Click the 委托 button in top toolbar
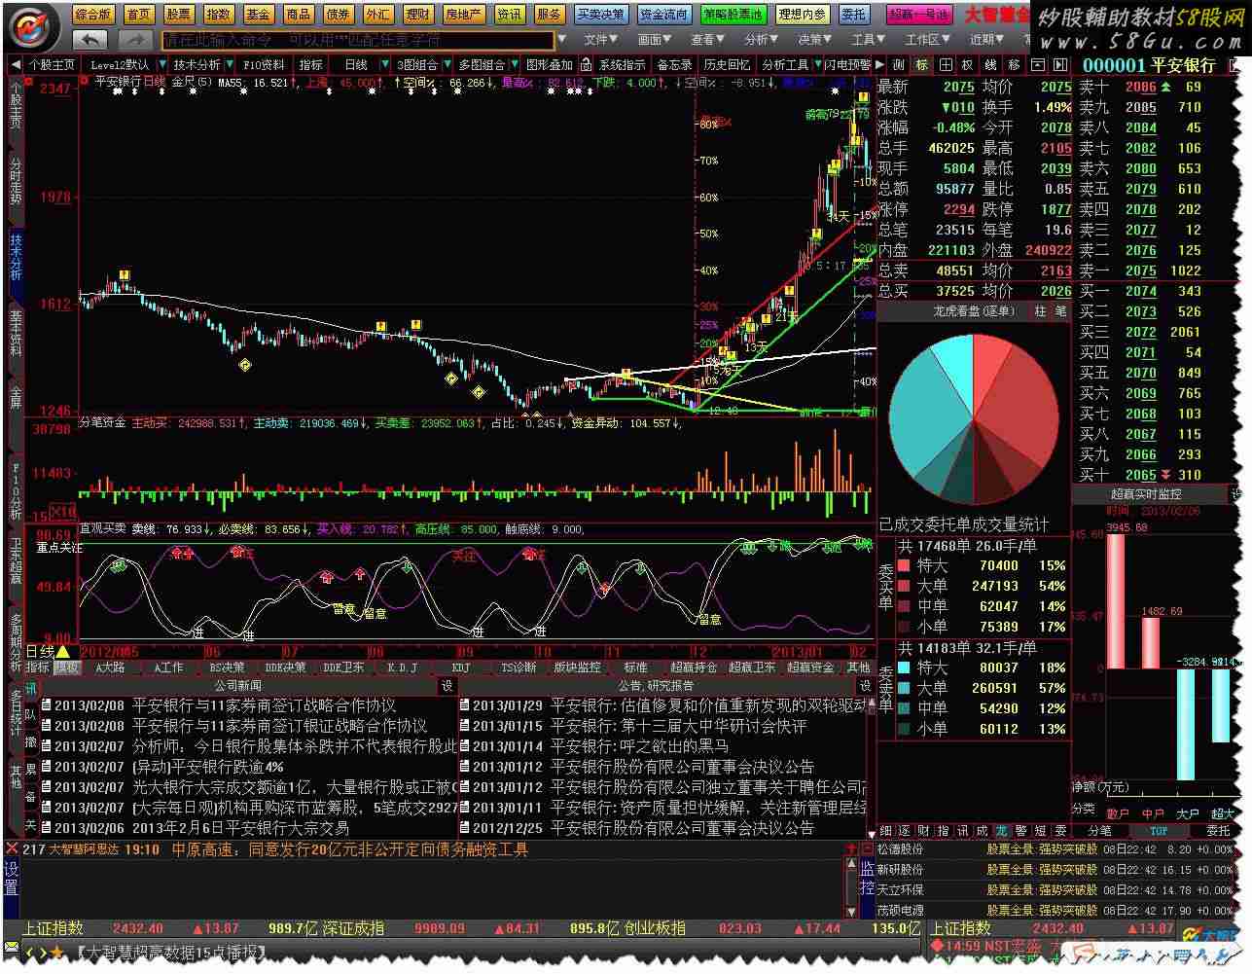 [853, 15]
